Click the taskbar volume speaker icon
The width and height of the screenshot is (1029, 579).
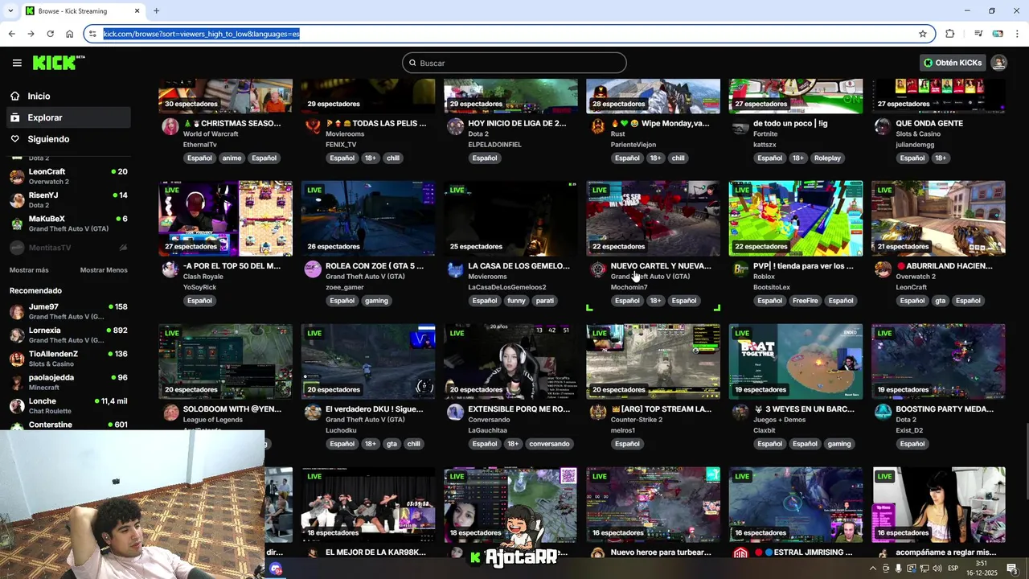(937, 569)
